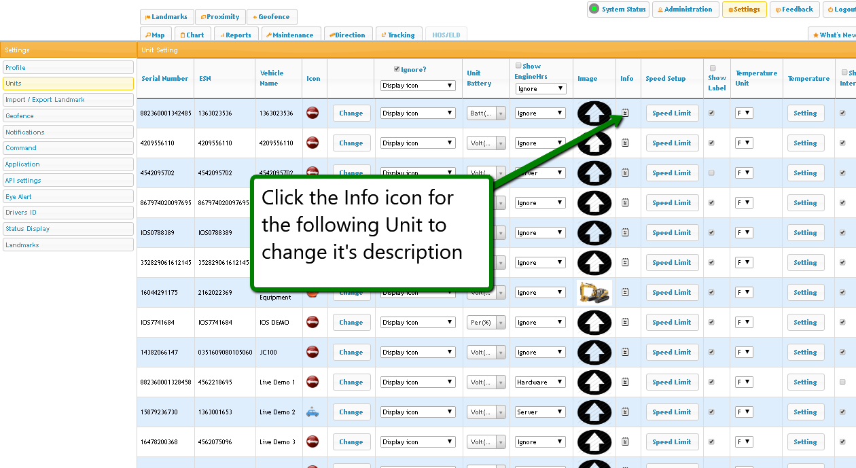856x468 pixels.
Task: Click the blue car icon for Live Demo 2
Action: pyautogui.click(x=313, y=412)
